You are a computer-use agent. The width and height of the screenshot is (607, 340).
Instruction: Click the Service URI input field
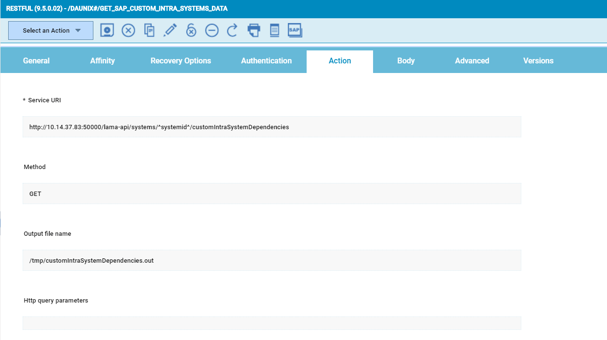click(271, 127)
